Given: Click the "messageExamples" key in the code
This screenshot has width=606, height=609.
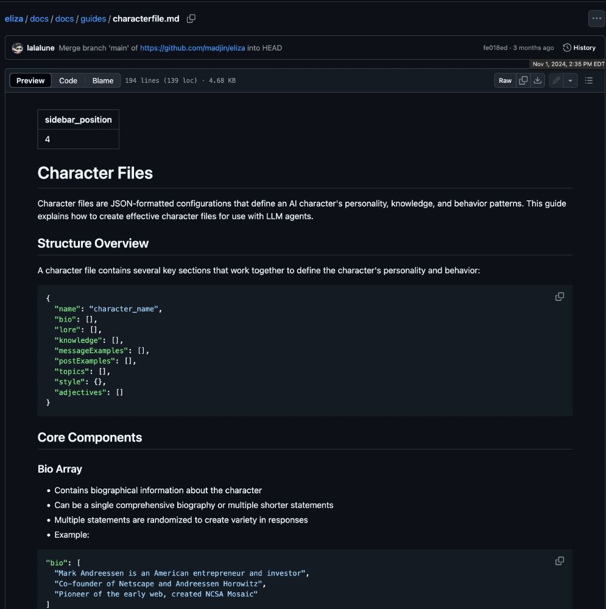Looking at the screenshot, I should [x=91, y=350].
